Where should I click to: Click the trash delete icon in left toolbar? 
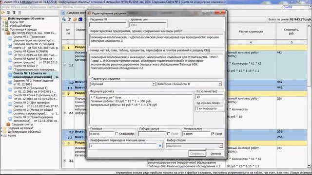coord(14,13)
